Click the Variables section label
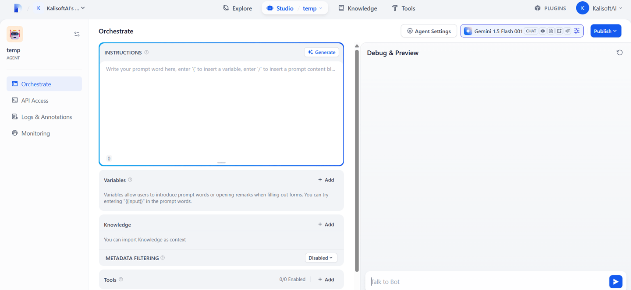This screenshot has width=631, height=290. click(115, 180)
